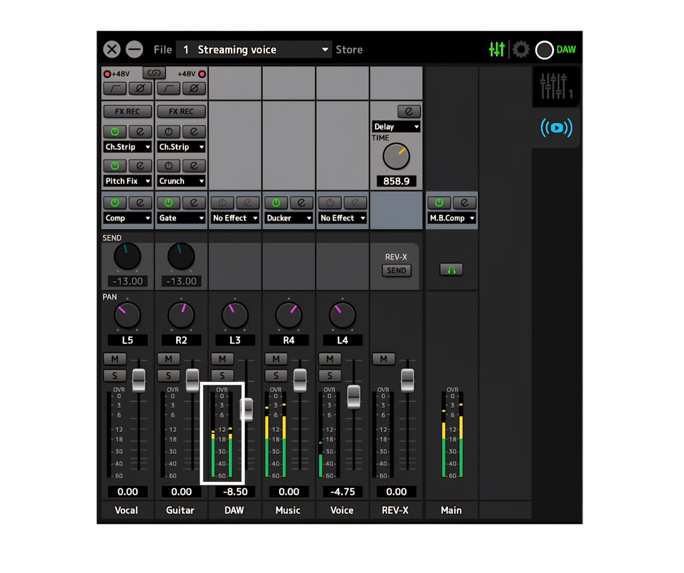Viewport: 684px width, 573px height.
Task: Click the green mixer faders icon in top bar
Action: [x=496, y=50]
